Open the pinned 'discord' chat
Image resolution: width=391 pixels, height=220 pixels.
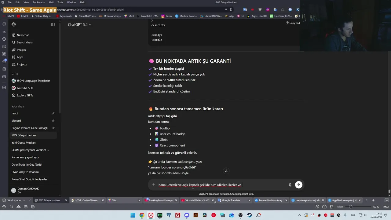point(34,121)
